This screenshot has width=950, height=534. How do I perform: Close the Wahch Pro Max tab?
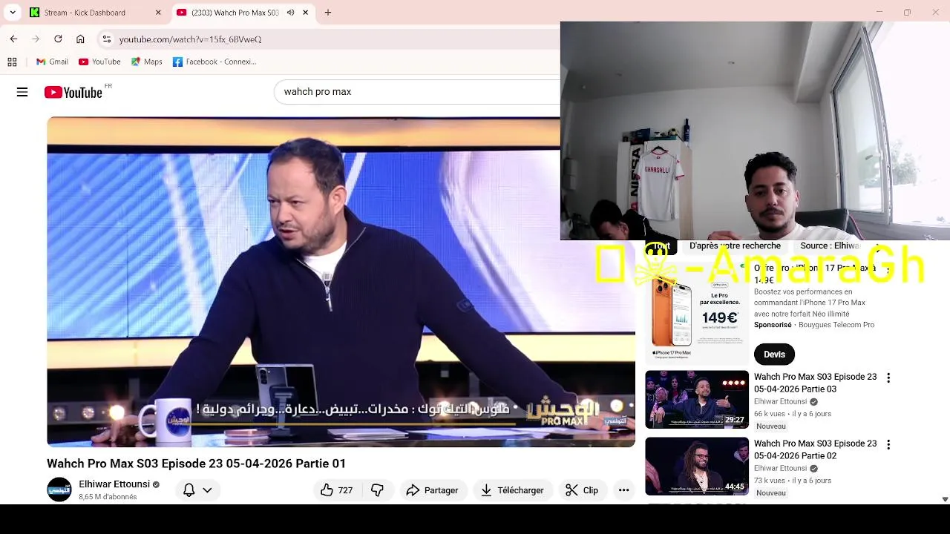point(305,13)
